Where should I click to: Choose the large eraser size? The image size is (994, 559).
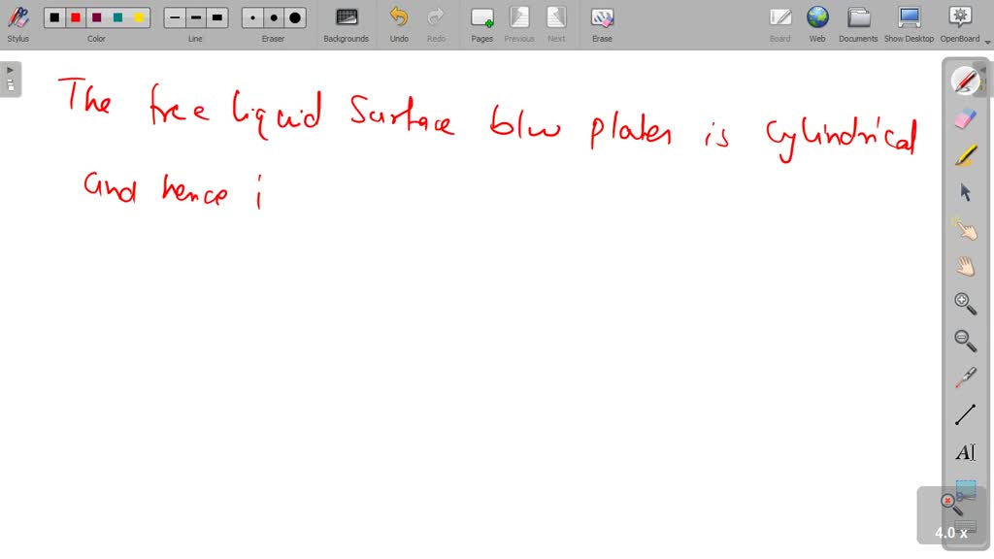point(295,17)
